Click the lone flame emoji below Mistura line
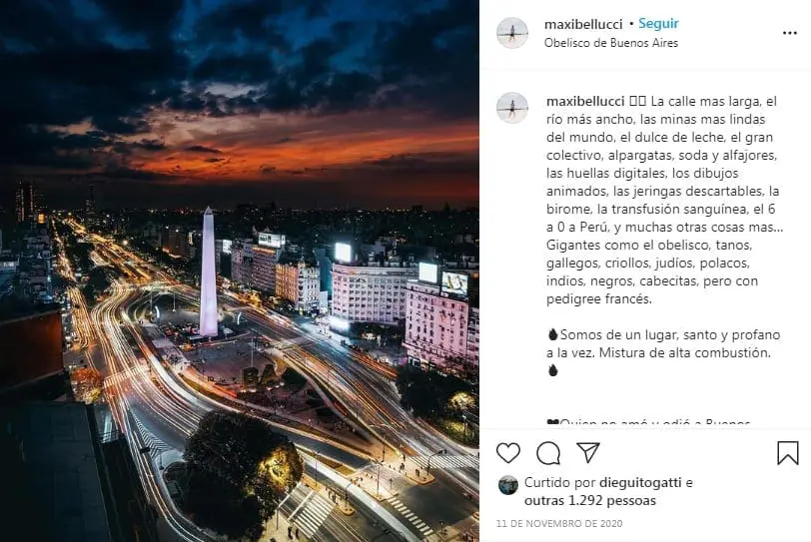The width and height of the screenshot is (811, 542). (x=552, y=370)
